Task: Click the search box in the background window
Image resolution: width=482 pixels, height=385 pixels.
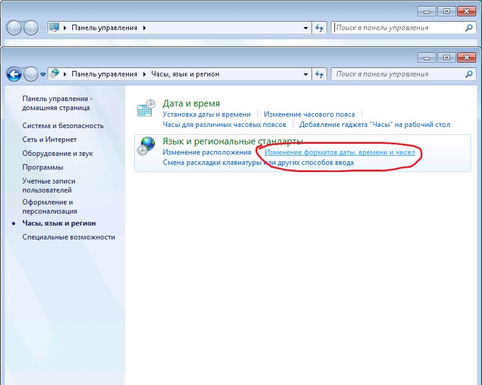Action: click(403, 28)
